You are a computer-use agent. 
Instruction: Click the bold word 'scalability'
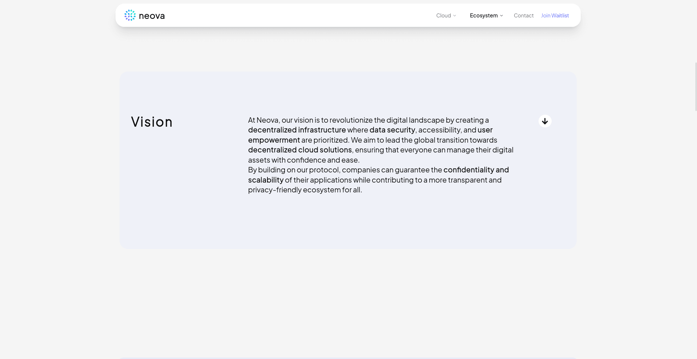[x=266, y=180]
